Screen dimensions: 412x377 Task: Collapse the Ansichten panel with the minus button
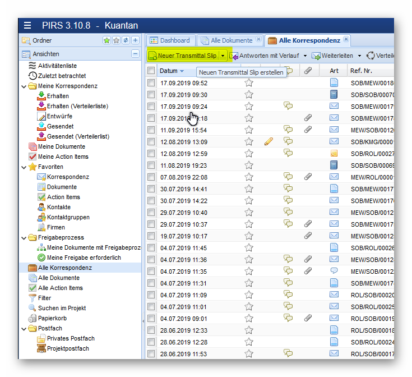click(135, 54)
